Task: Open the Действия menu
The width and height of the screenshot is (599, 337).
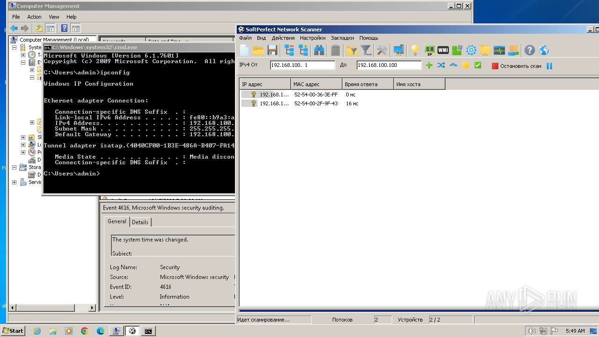Action: pos(283,38)
